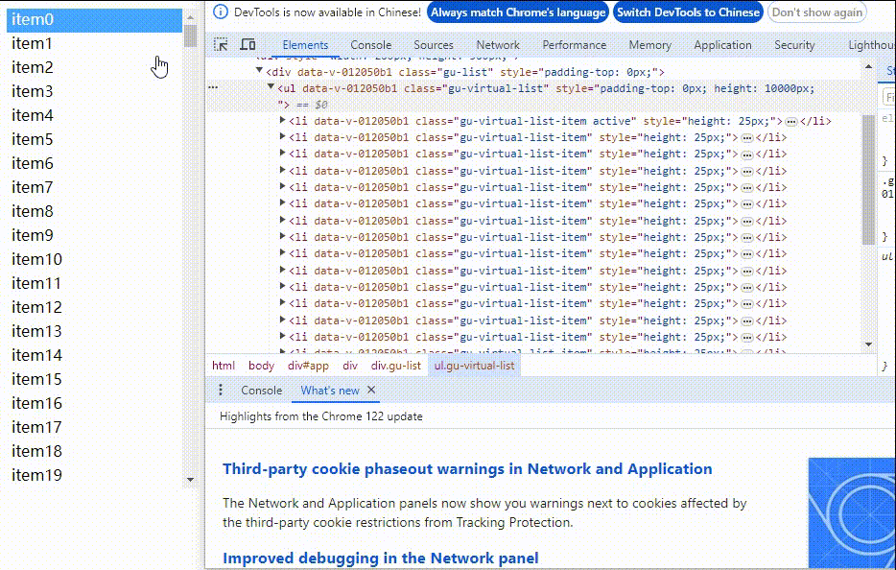This screenshot has height=570, width=896.
Task: Click the ellipsis beside the ul element row
Action: point(213,87)
